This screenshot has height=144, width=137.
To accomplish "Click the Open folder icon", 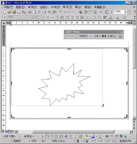I will 10,12.
